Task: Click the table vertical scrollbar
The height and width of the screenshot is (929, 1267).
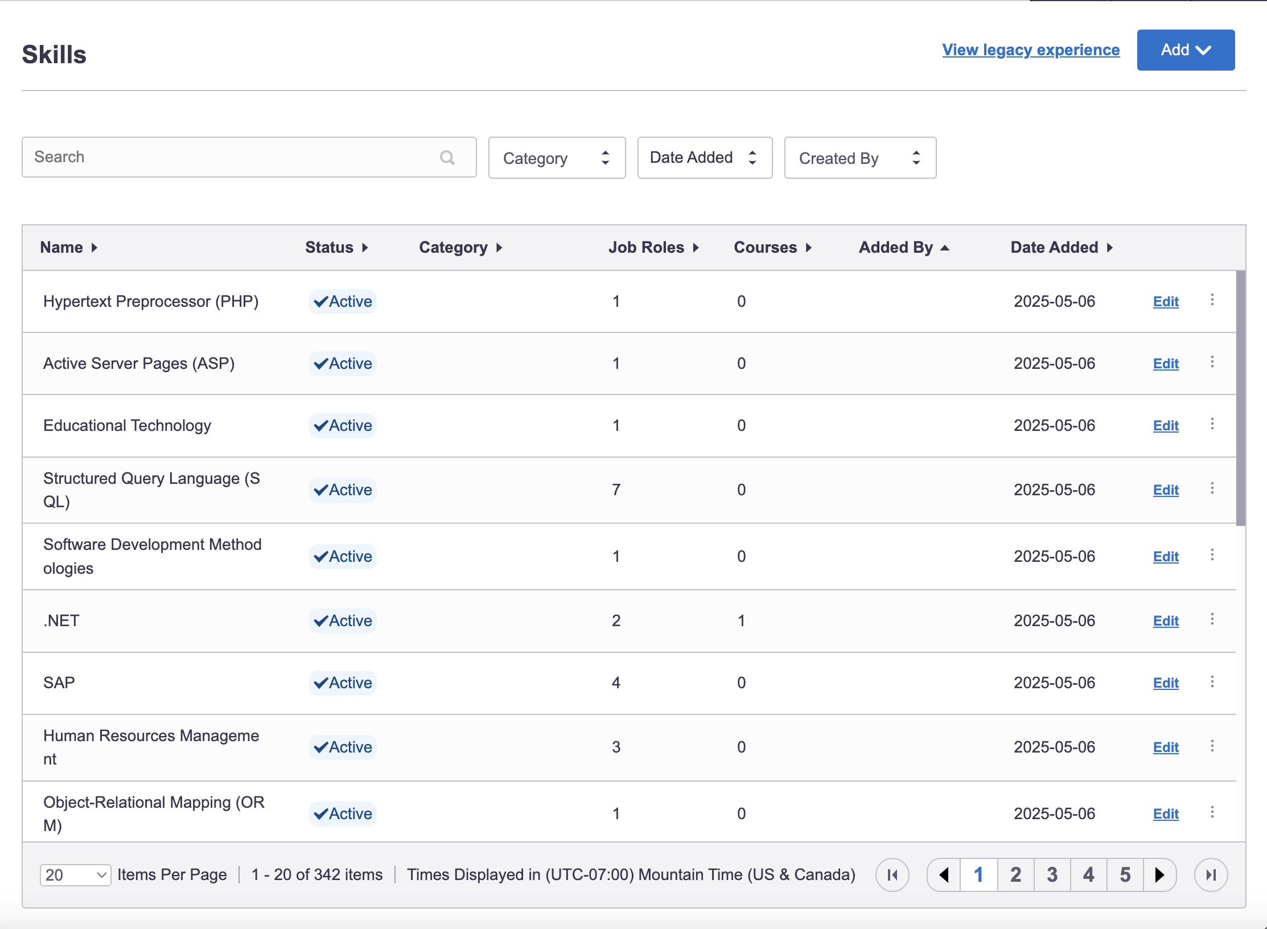Action: (x=1241, y=398)
